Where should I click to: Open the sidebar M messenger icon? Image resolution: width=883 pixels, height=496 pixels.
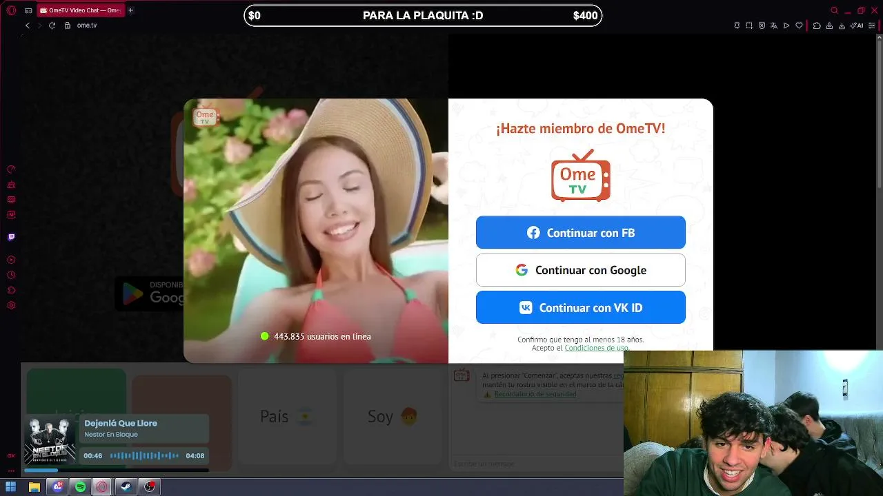coord(11,215)
